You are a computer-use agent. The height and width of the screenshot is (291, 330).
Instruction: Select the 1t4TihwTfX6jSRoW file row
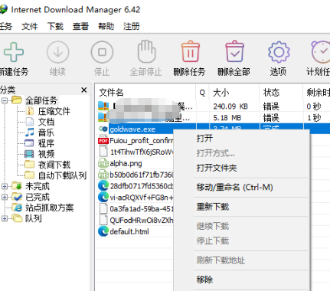click(135, 152)
